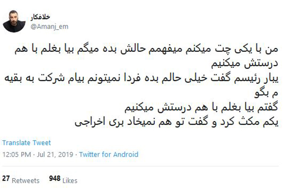This screenshot has height=191, width=283.
Task: Open the profile photo of خلافکار
Action: point(14,21)
